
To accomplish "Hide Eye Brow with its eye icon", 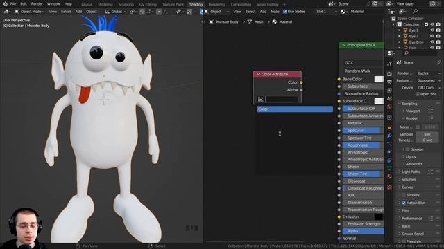I will point(432,42).
